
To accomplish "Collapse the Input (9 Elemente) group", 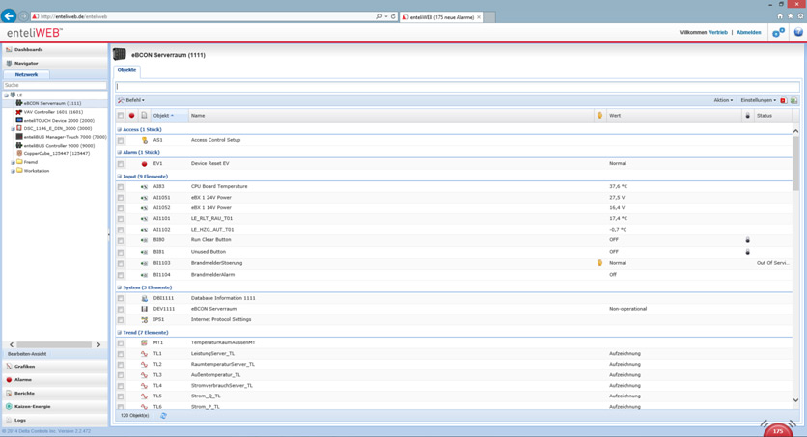I will (x=120, y=177).
